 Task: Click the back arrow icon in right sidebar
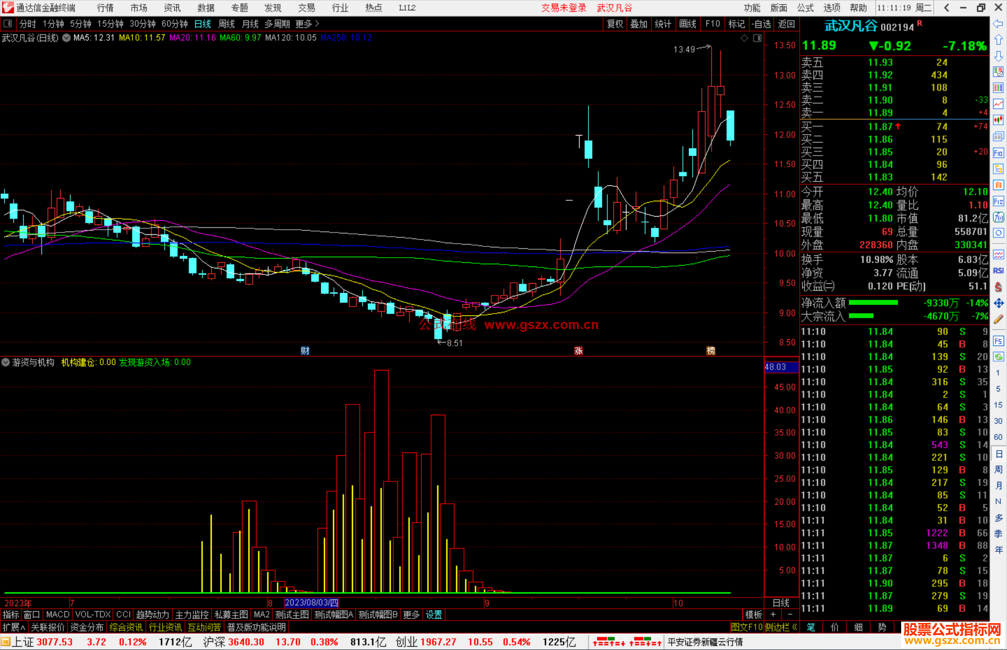pyautogui.click(x=998, y=24)
